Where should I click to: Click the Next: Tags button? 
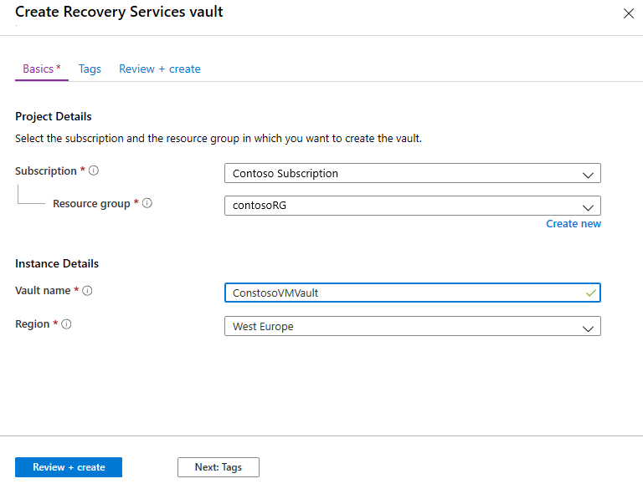(x=218, y=467)
